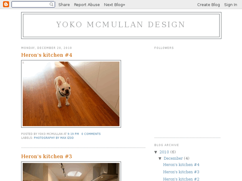View the Heron's kitchen #3 photo
The image size is (242, 181).
[71, 171]
